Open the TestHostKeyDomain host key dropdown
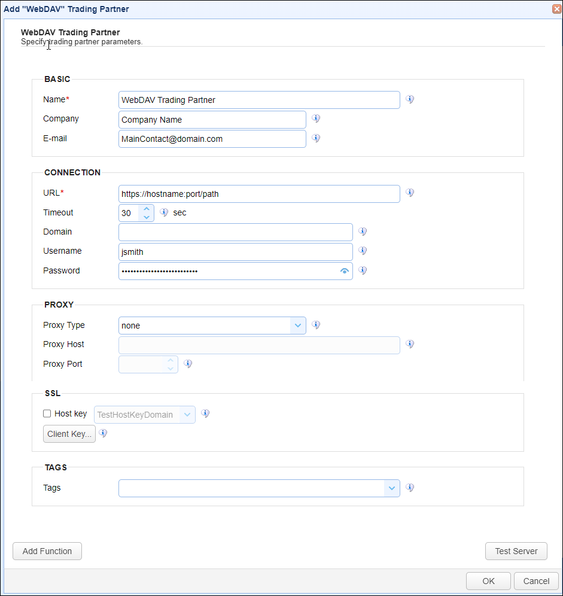The height and width of the screenshot is (596, 563). [x=187, y=415]
